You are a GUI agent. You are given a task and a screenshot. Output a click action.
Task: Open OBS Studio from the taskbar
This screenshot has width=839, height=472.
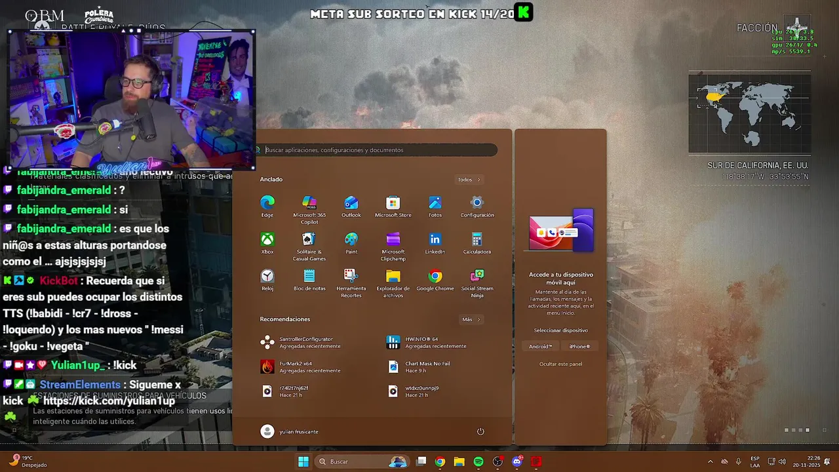pos(498,462)
